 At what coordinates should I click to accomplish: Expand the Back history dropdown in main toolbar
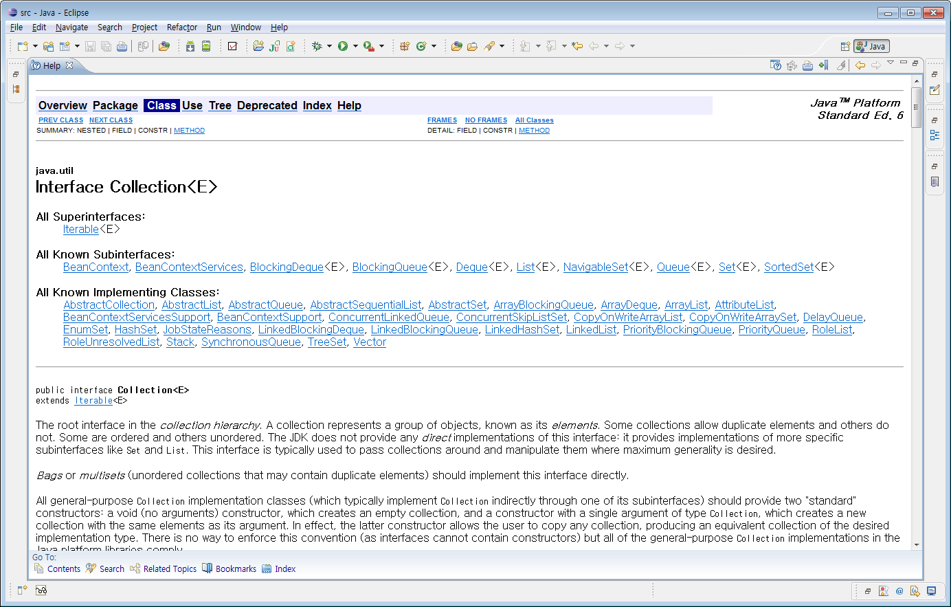pyautogui.click(x=606, y=46)
